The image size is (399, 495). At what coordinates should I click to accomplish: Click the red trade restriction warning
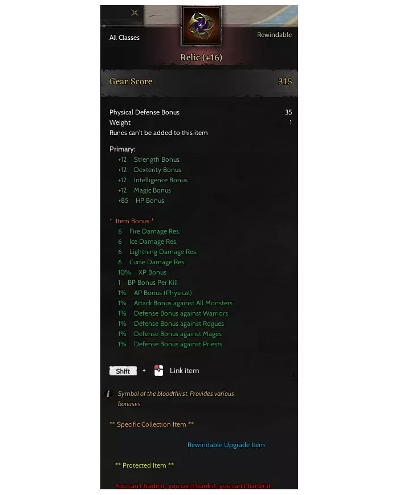[193, 486]
